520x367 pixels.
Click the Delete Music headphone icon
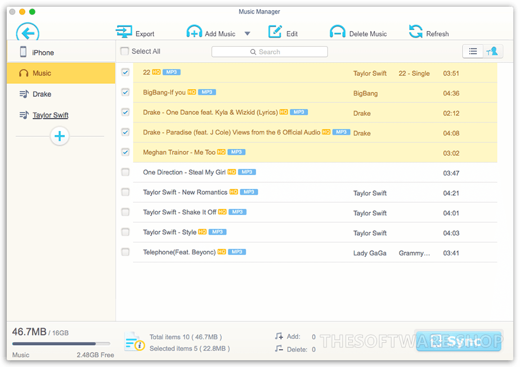click(338, 32)
